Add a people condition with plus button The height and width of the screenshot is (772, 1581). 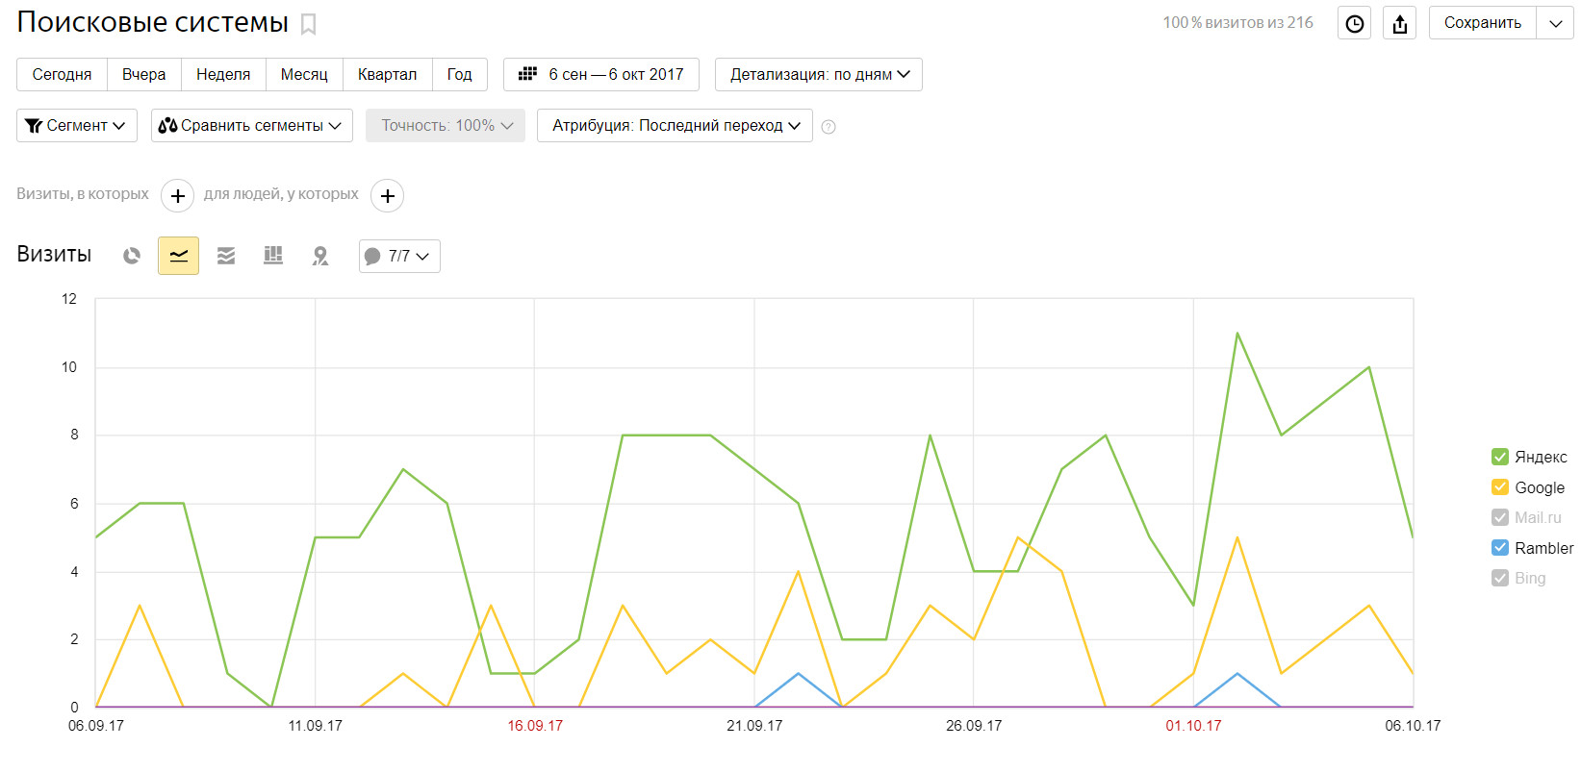pos(387,195)
